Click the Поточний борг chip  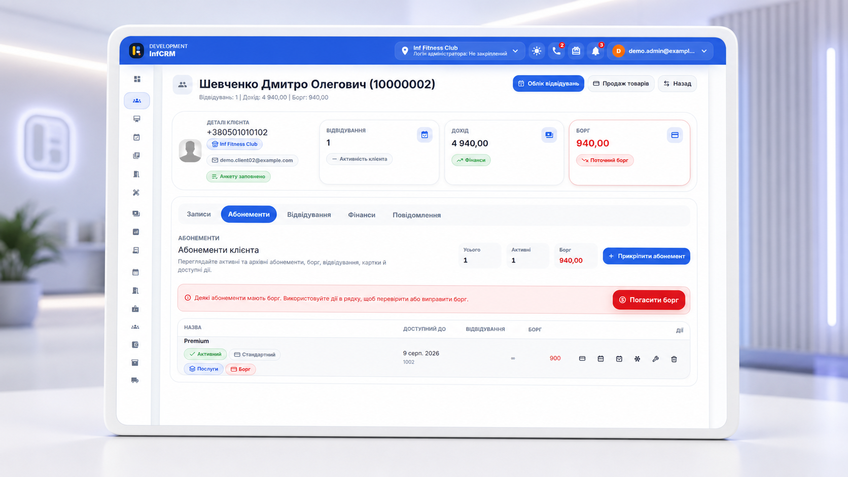[605, 160]
